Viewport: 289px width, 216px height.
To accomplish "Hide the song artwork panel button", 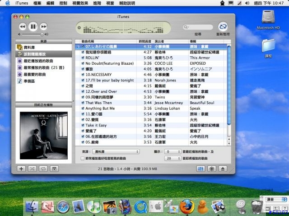I will coord(54,169).
